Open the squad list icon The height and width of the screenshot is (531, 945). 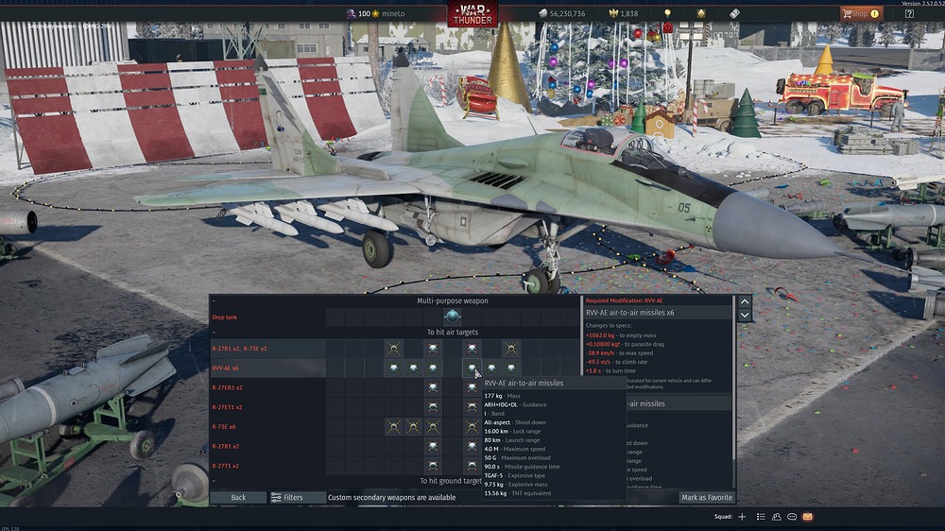(x=760, y=517)
